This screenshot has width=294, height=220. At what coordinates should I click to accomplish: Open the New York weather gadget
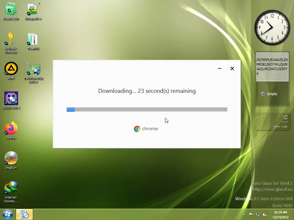click(x=272, y=122)
